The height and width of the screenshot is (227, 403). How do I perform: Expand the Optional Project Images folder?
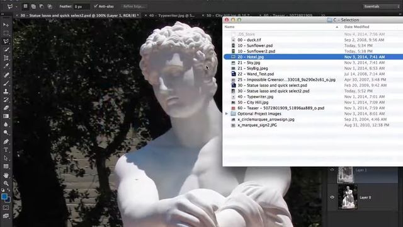227,113
